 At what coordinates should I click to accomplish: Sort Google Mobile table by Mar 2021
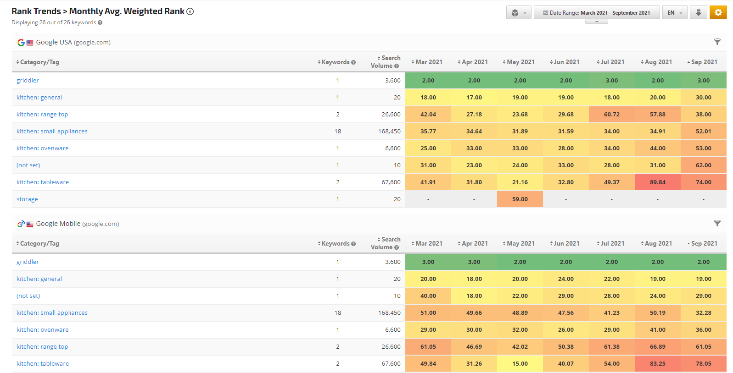tap(427, 244)
